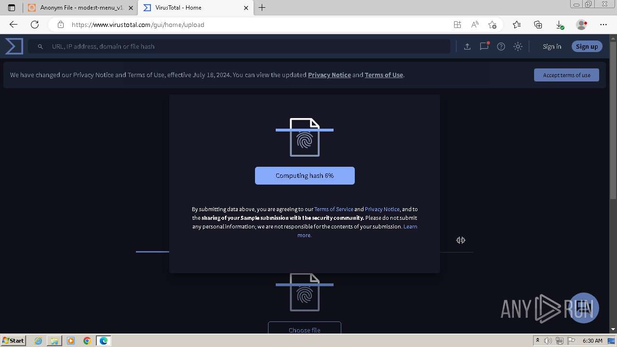Close the Anonym File tab
617x347 pixels.
131,8
